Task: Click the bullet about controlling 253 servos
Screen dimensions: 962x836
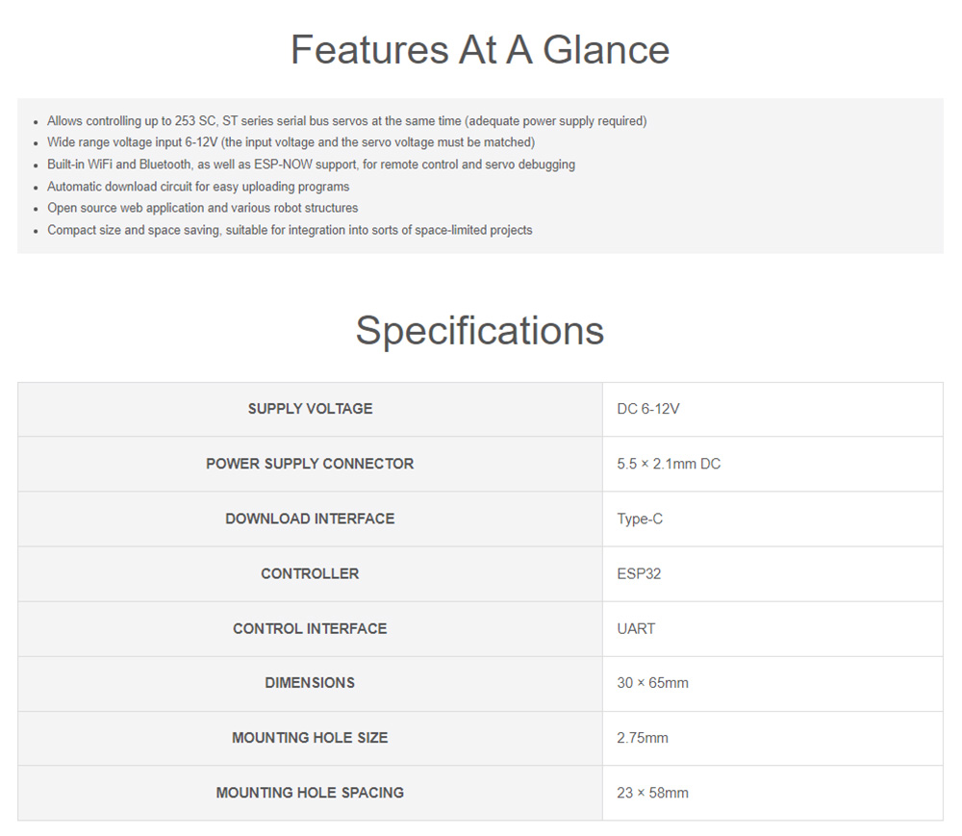Action: click(x=346, y=121)
